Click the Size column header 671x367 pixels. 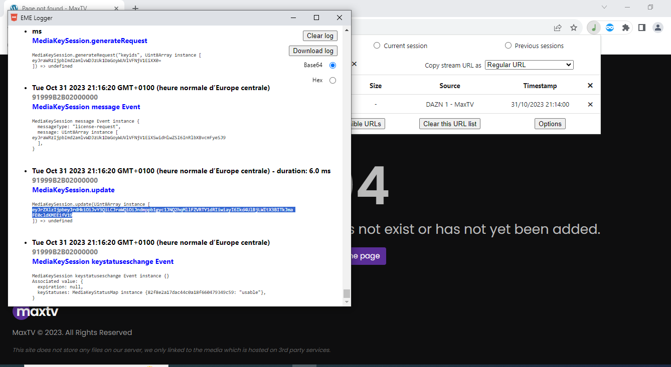point(376,86)
